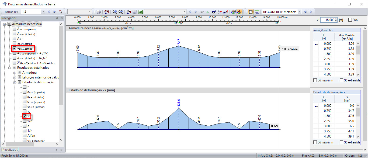This screenshot has width=368, height=158.
Task: Toggle the navigator list panel icon
Action: [x=251, y=12]
